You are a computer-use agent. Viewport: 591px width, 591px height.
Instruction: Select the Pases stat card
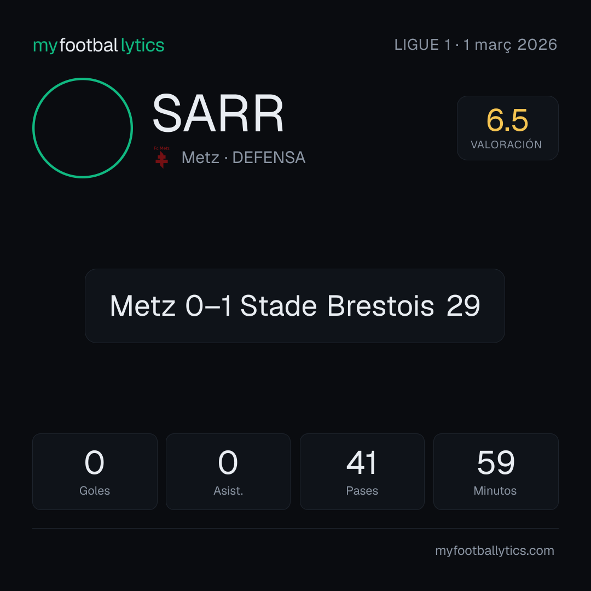click(362, 472)
